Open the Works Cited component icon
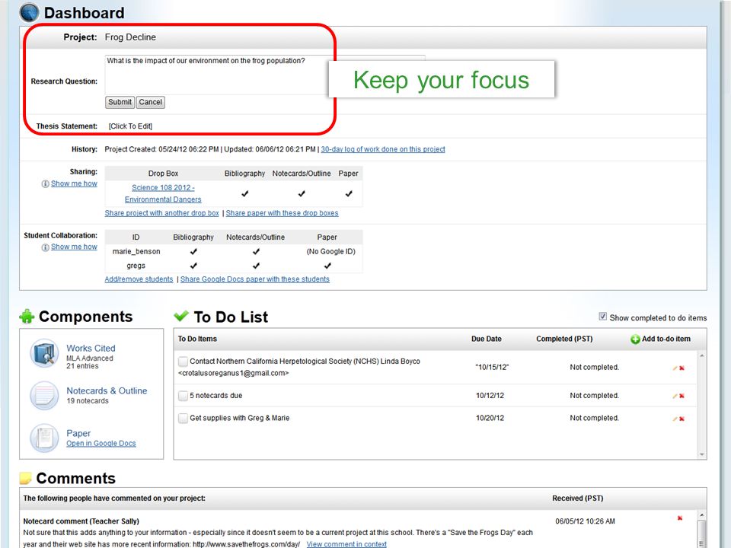 [x=45, y=353]
